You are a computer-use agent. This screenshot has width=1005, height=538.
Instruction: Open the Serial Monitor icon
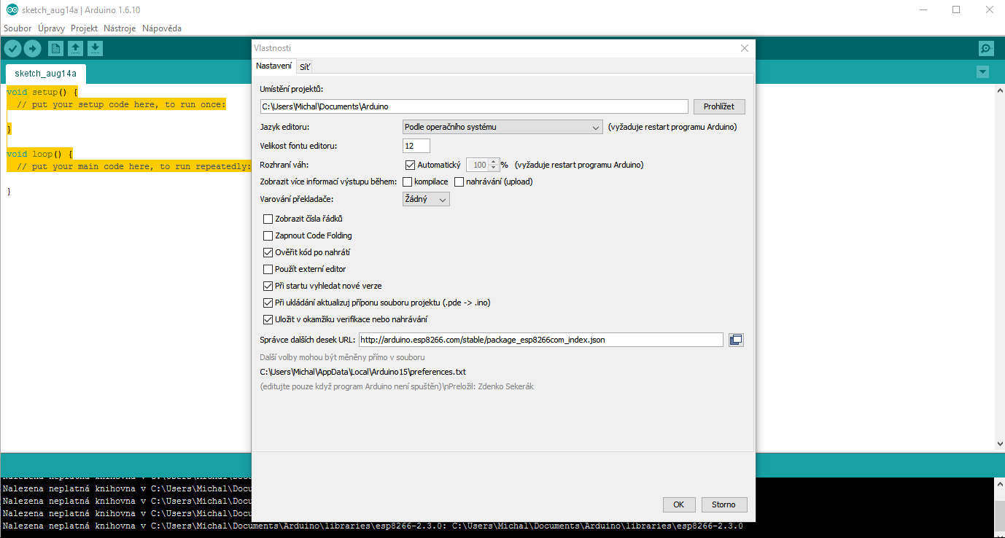[985, 48]
